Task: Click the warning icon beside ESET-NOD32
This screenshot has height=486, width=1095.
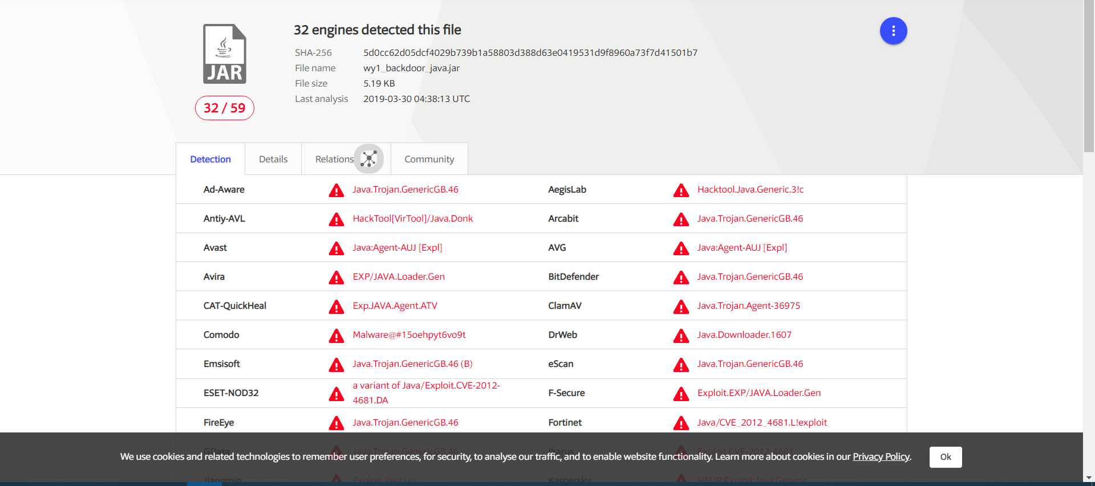Action: click(336, 394)
